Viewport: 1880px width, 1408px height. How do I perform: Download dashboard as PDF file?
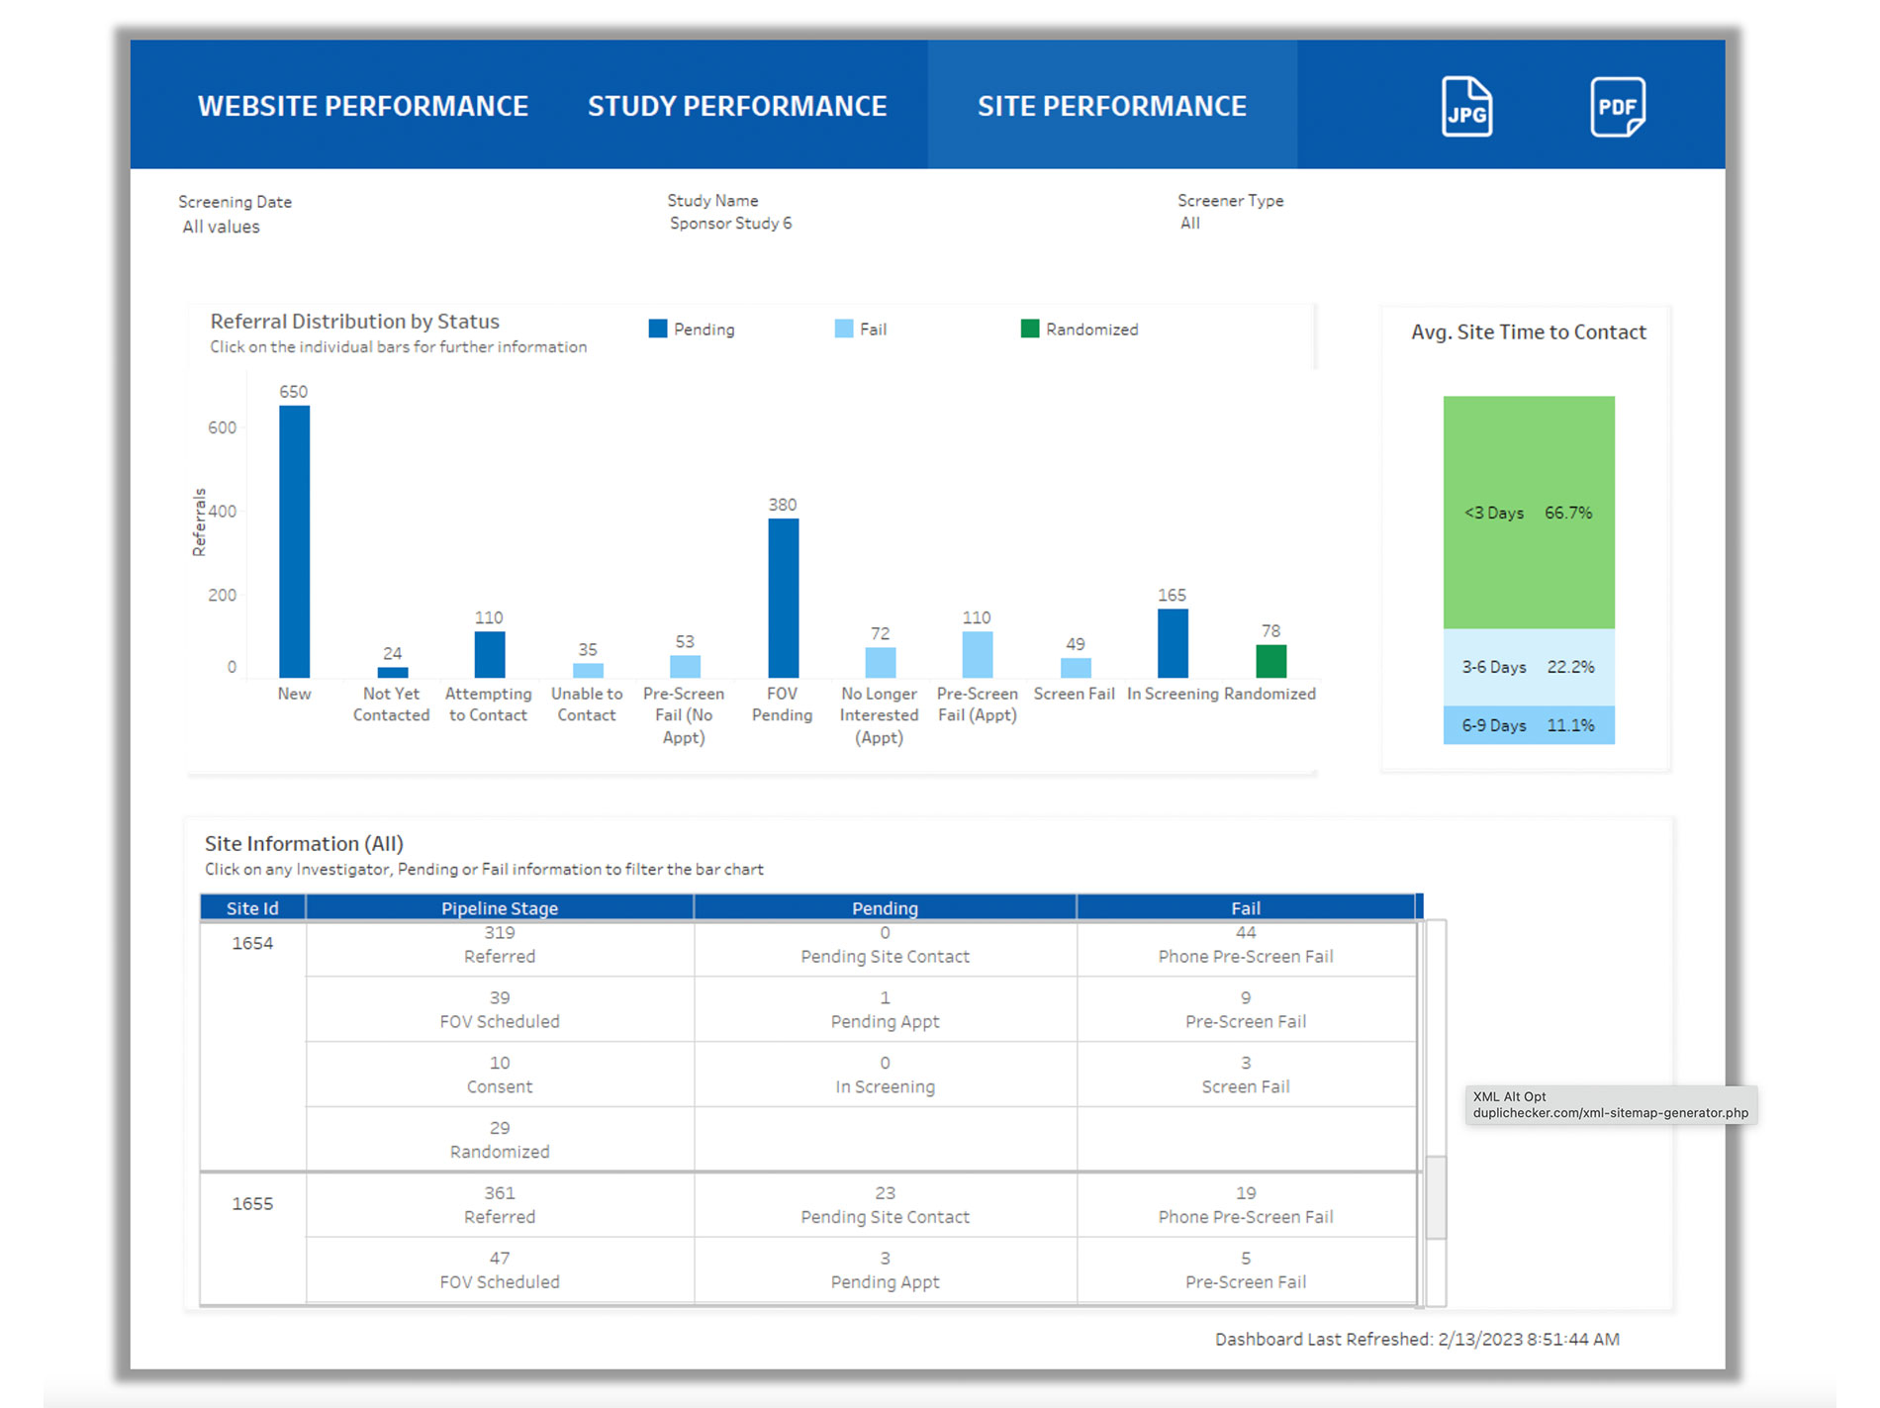pos(1617,106)
